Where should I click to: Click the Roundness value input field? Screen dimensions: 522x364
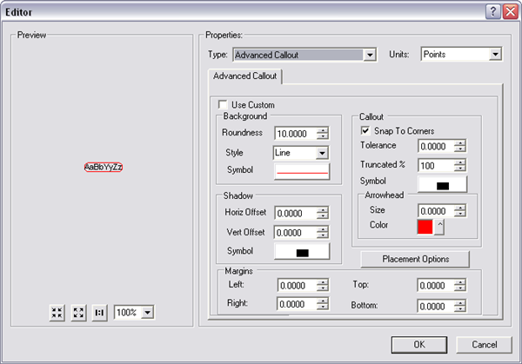[x=295, y=133]
